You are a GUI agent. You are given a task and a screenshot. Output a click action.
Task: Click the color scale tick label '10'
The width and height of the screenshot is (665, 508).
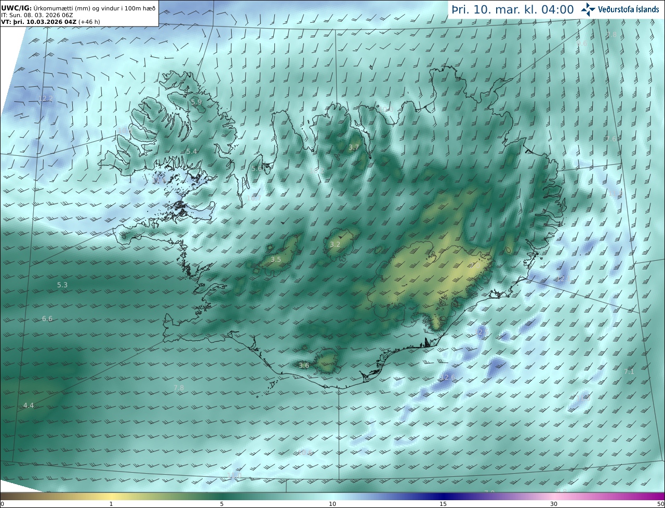pos(332,504)
